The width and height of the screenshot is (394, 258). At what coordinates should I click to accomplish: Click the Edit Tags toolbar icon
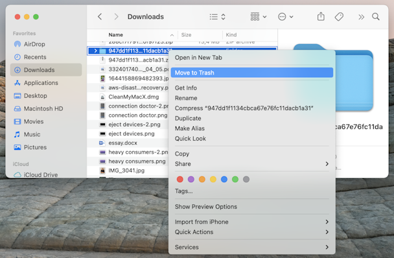point(339,17)
